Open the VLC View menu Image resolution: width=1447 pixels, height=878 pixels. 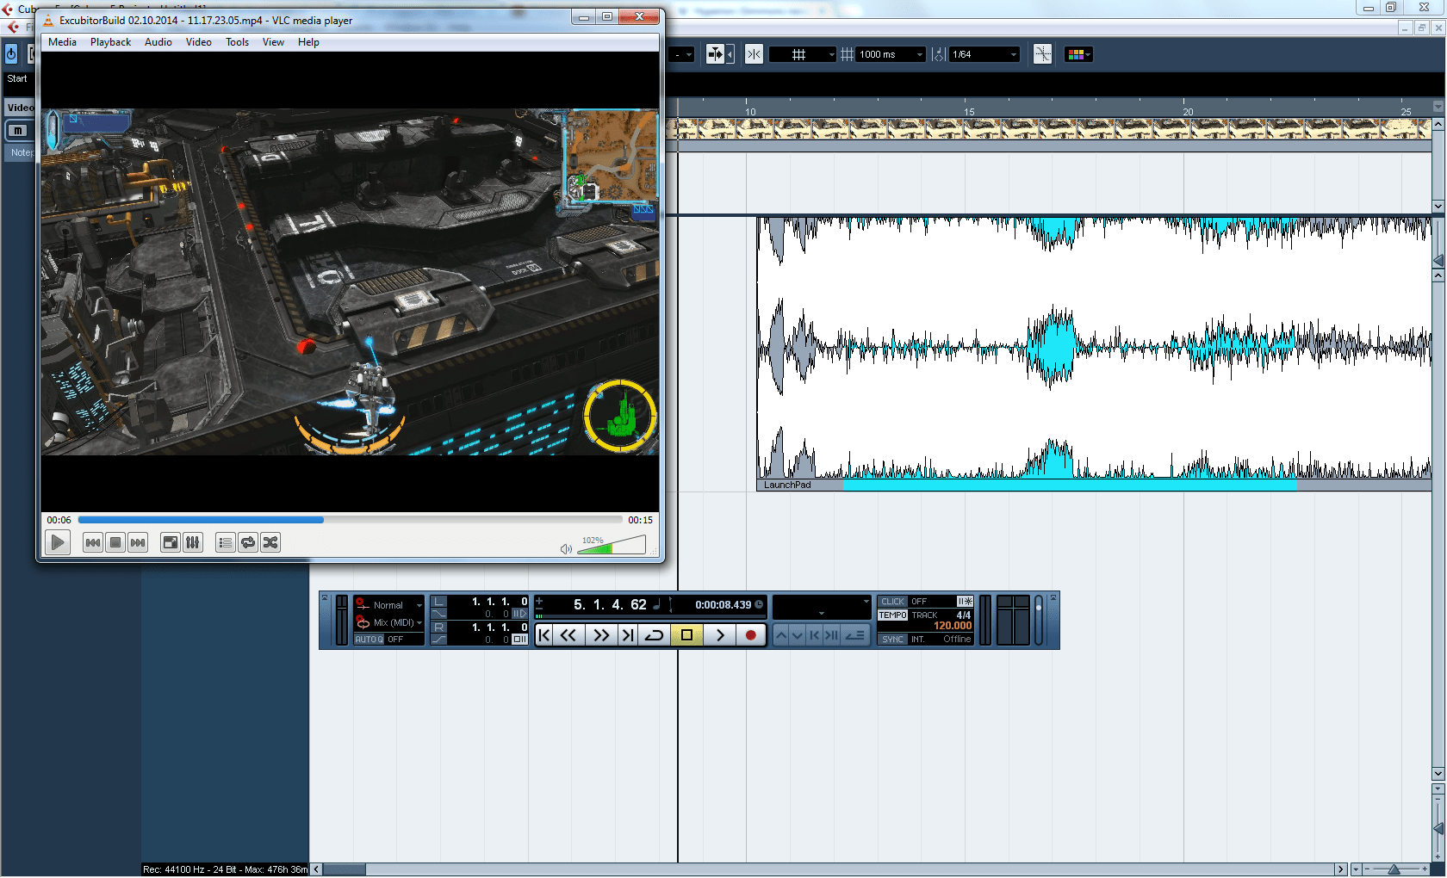click(x=273, y=42)
